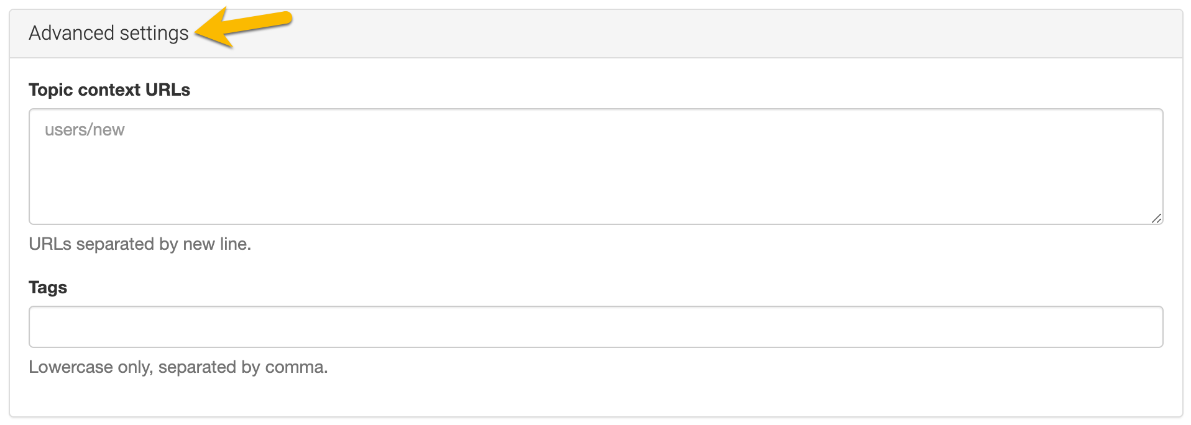Click the right end of the Tags input
The width and height of the screenshot is (1191, 425).
[1144, 327]
